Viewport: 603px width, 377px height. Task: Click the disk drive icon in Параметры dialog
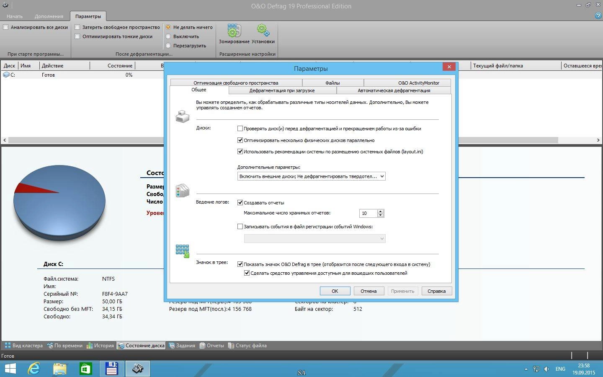(x=182, y=116)
